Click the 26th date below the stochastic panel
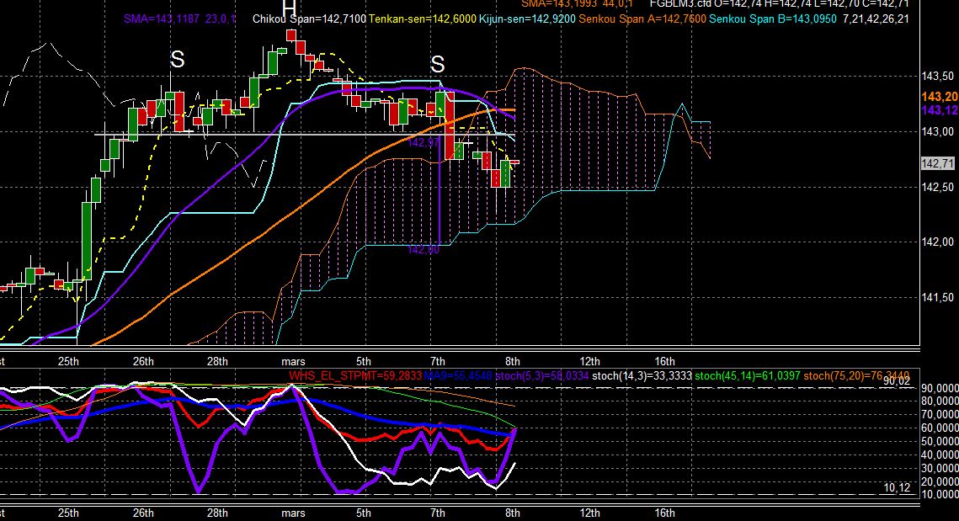The width and height of the screenshot is (959, 521). pyautogui.click(x=143, y=513)
